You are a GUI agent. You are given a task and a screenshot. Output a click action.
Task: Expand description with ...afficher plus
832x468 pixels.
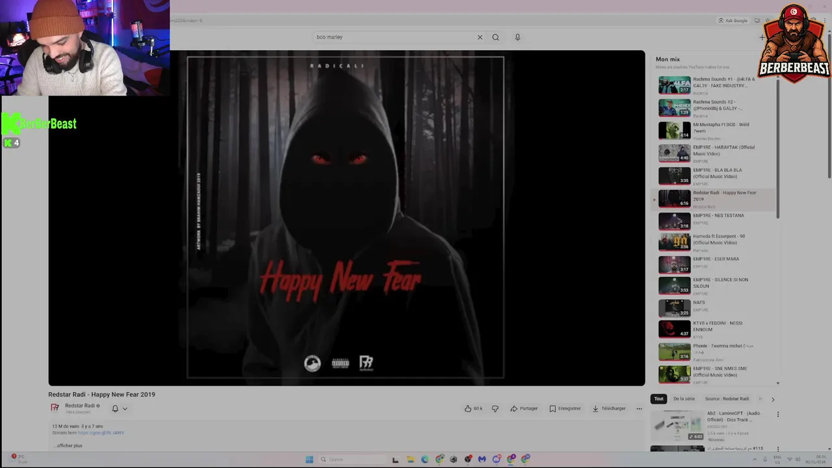(x=68, y=446)
